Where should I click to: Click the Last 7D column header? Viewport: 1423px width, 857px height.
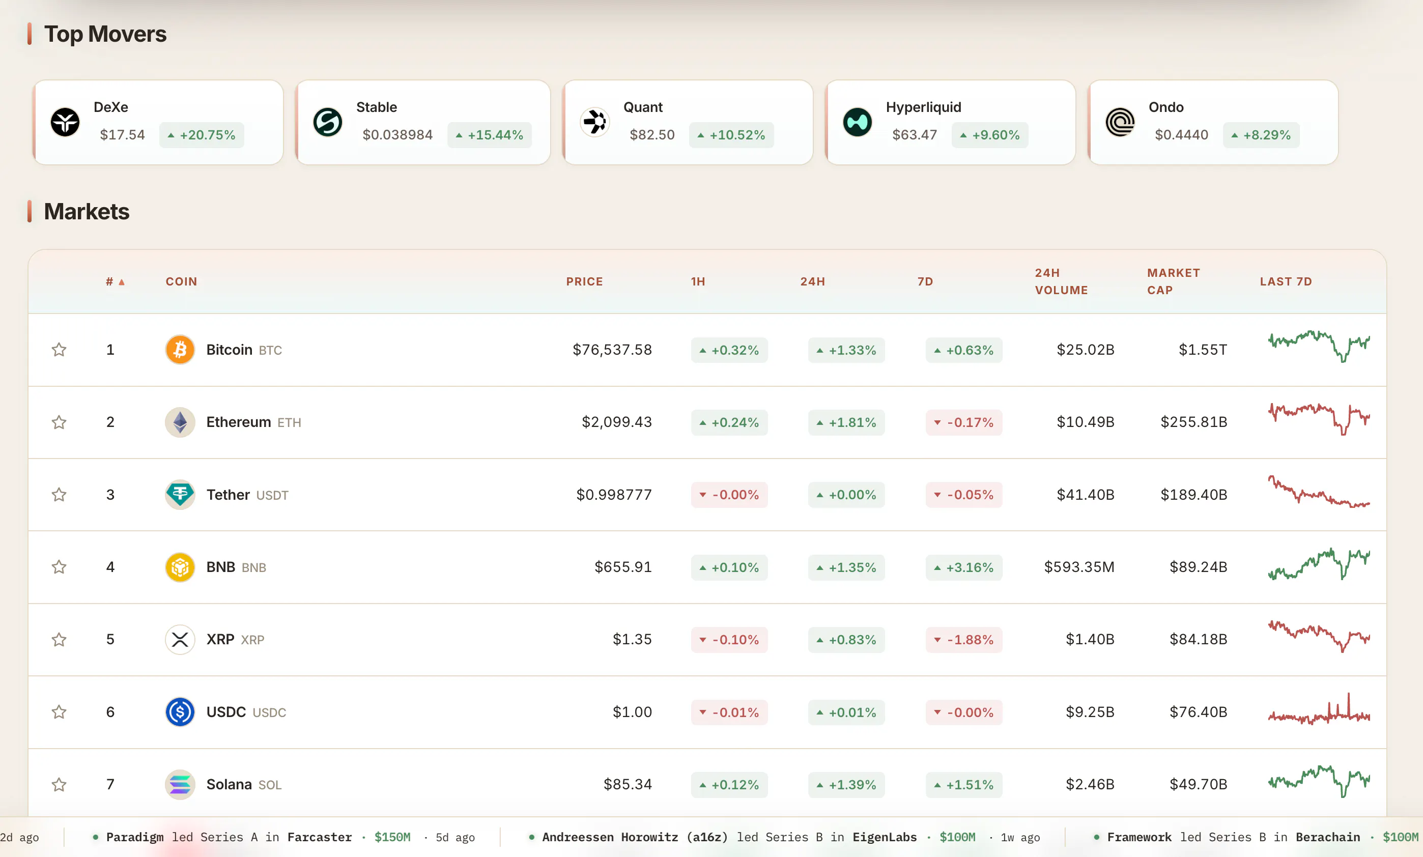pyautogui.click(x=1286, y=281)
